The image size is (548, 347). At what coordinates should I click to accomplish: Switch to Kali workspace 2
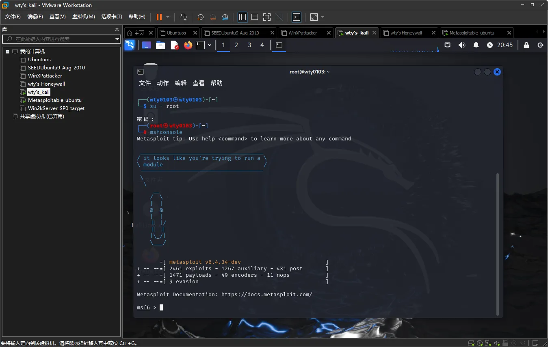pyautogui.click(x=236, y=45)
